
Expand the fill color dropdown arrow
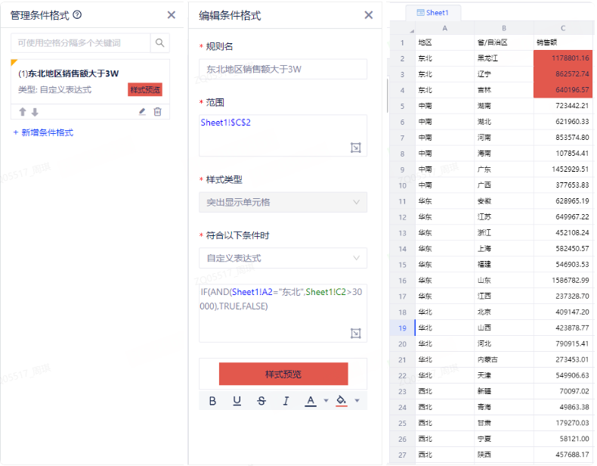click(357, 400)
